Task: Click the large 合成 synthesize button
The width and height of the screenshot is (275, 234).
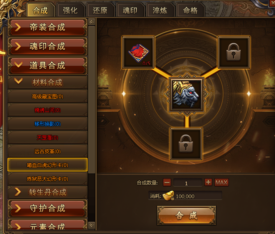Action: click(186, 216)
